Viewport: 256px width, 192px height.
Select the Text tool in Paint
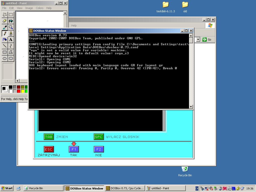pyautogui.click(x=11, y=40)
